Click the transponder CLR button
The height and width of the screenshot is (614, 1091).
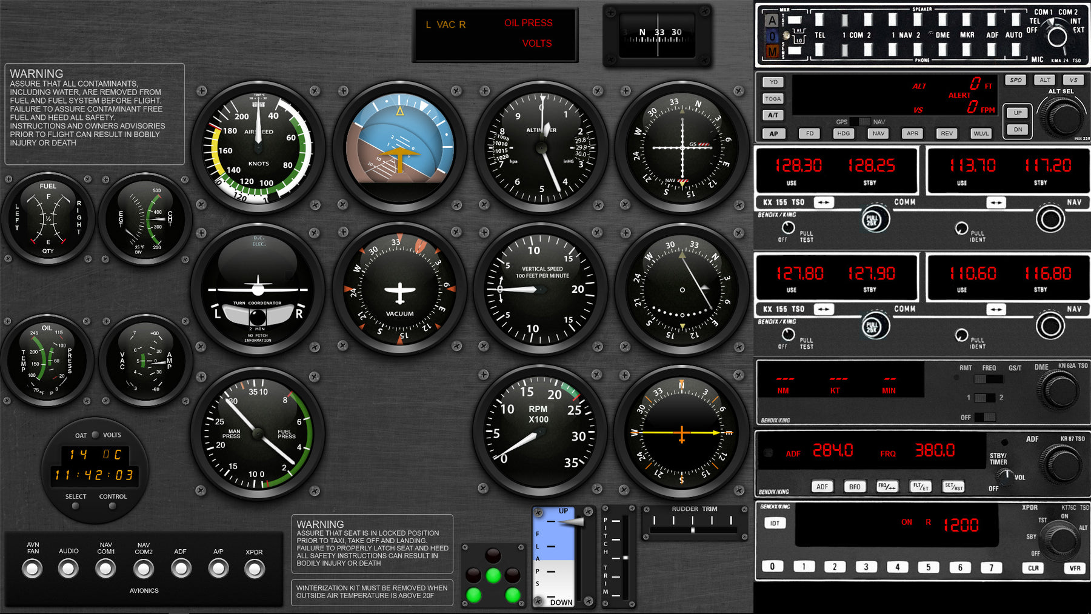pos(1033,568)
